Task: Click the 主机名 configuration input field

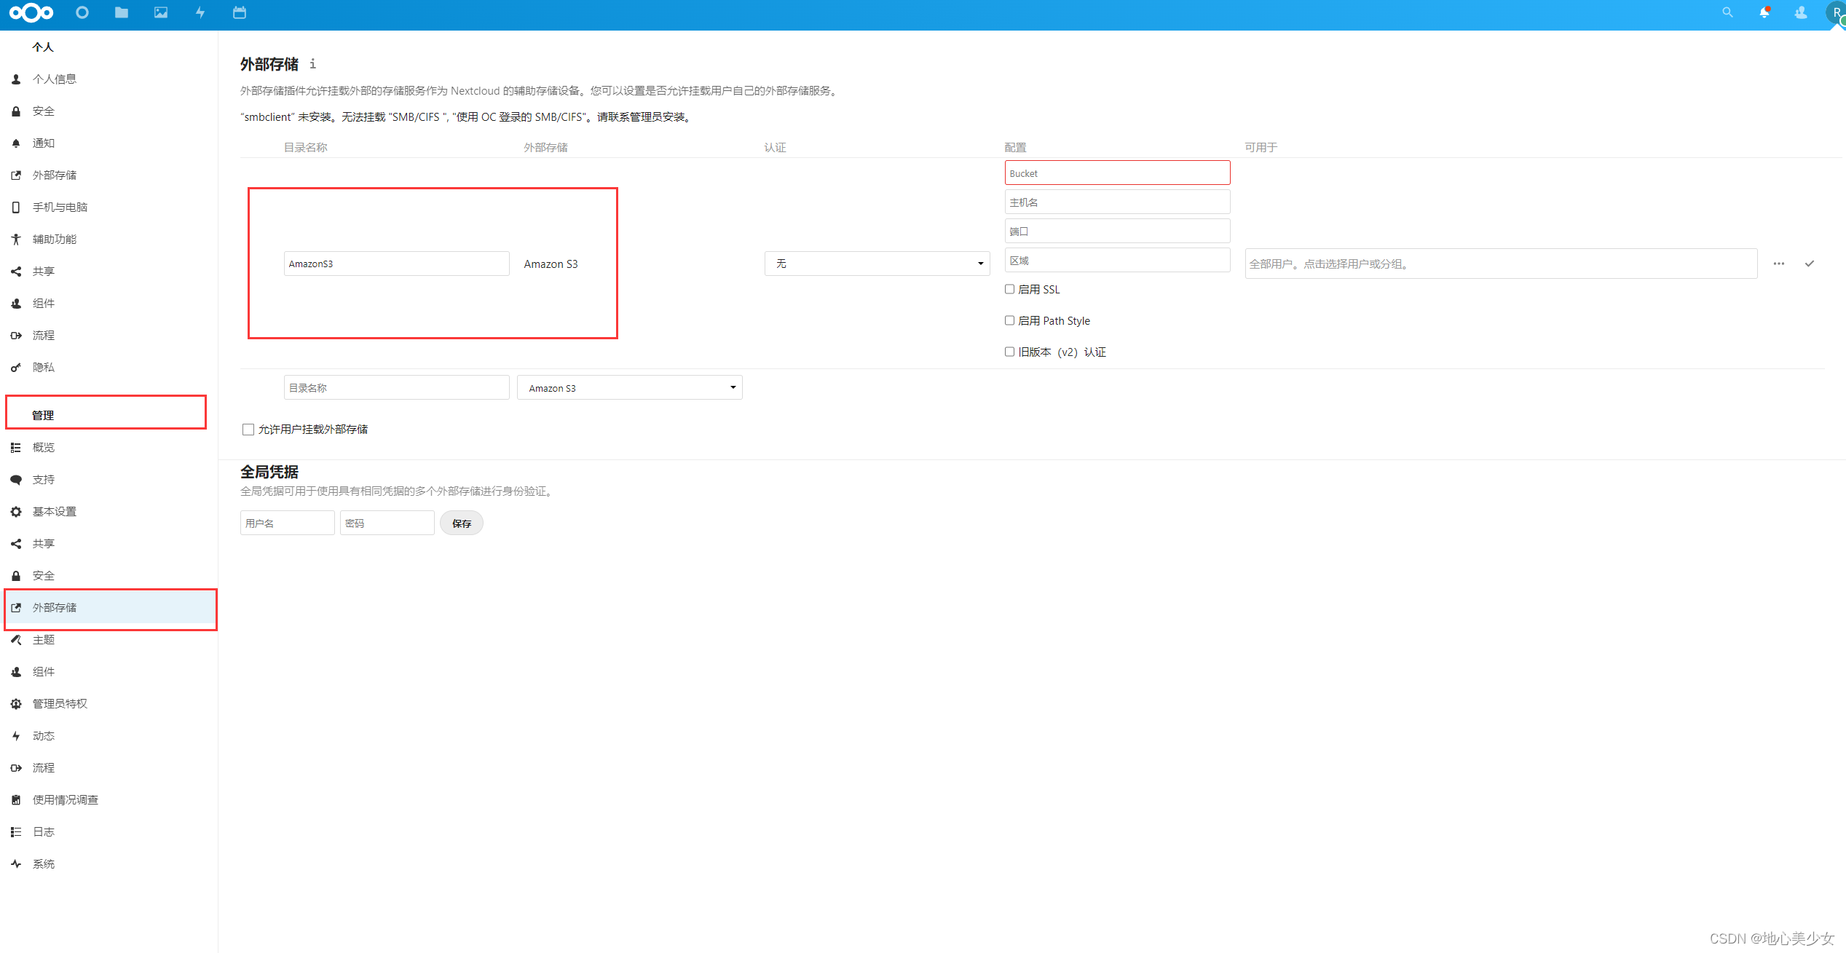Action: (1114, 202)
